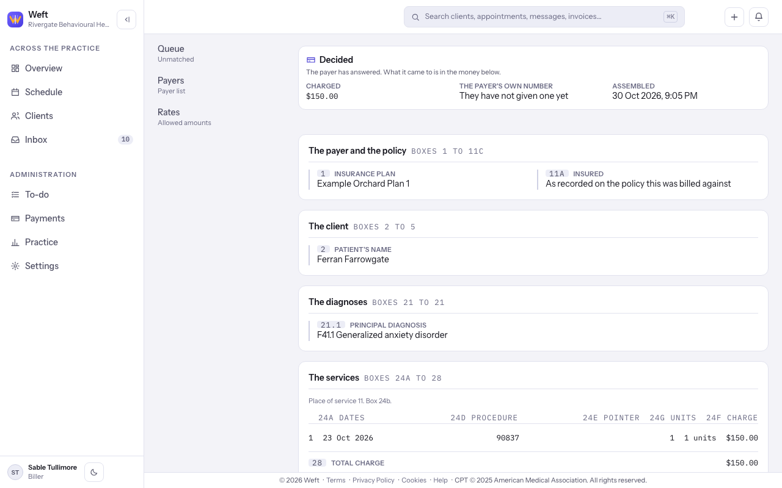Click the card icon beside Decided
This screenshot has height=488, width=782.
311,60
